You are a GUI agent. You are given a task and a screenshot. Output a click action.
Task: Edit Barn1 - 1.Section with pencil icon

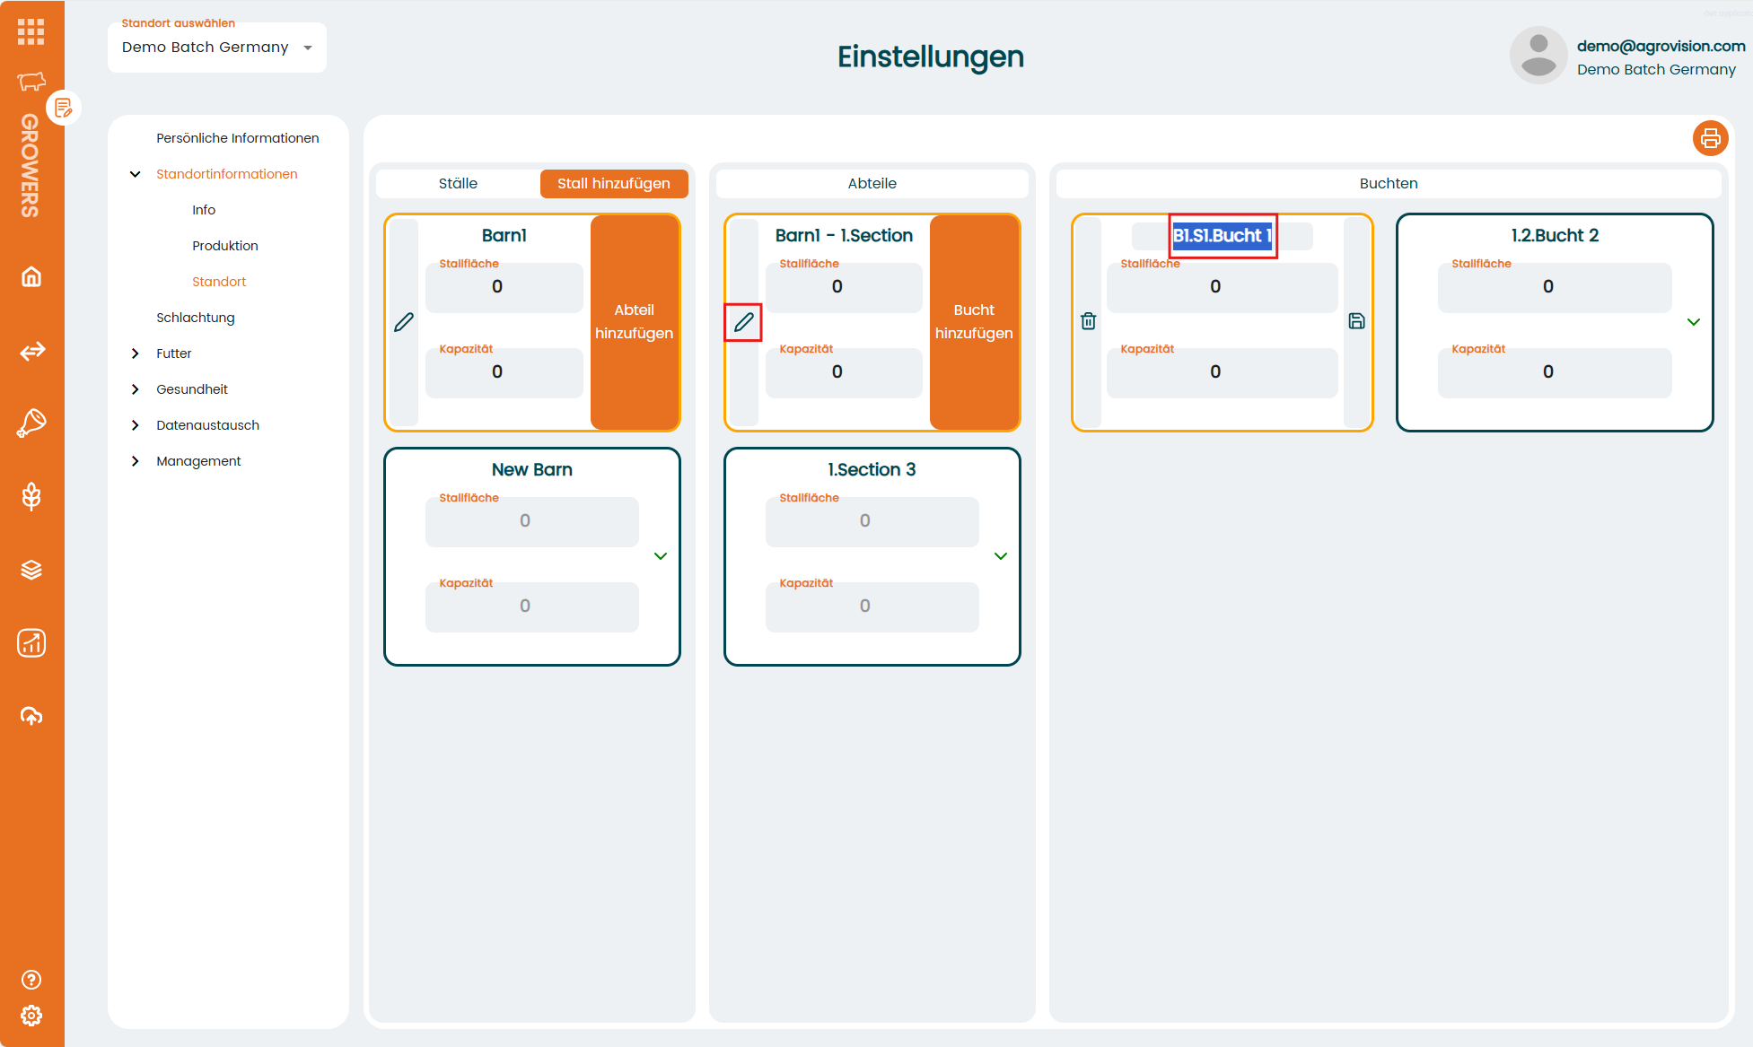(x=743, y=322)
